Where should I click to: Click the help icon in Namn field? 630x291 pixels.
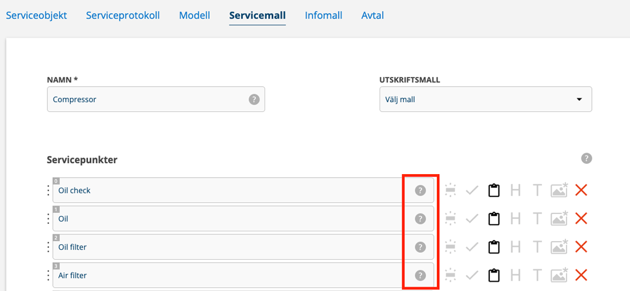click(x=253, y=99)
